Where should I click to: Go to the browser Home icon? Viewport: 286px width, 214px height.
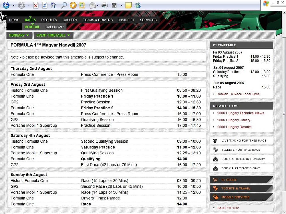53,5
